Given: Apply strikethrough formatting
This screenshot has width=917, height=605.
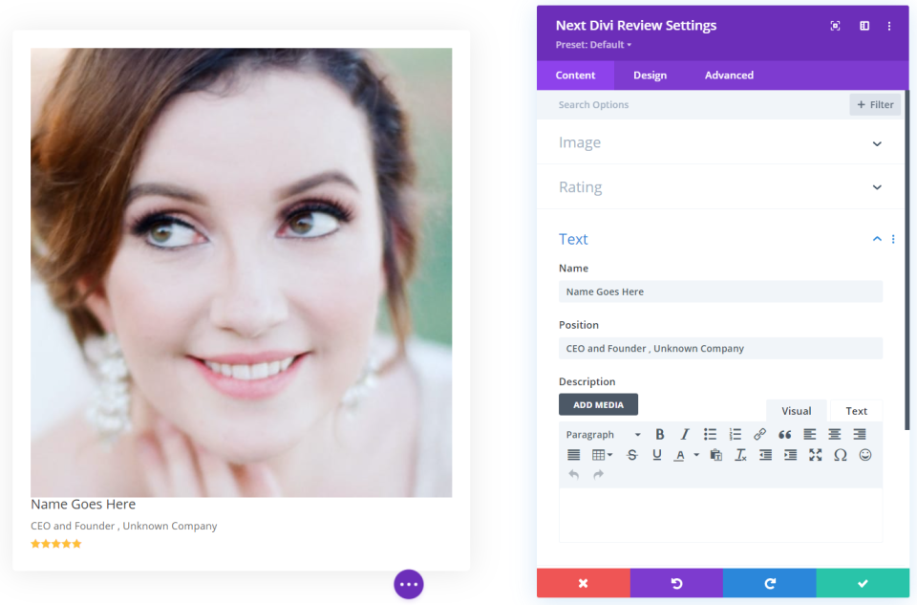Looking at the screenshot, I should click(631, 455).
